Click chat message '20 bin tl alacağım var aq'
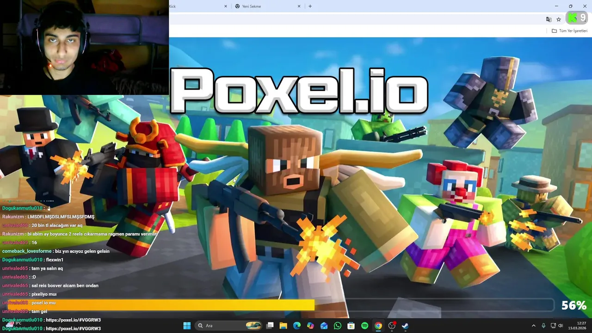592x333 pixels. (57, 225)
